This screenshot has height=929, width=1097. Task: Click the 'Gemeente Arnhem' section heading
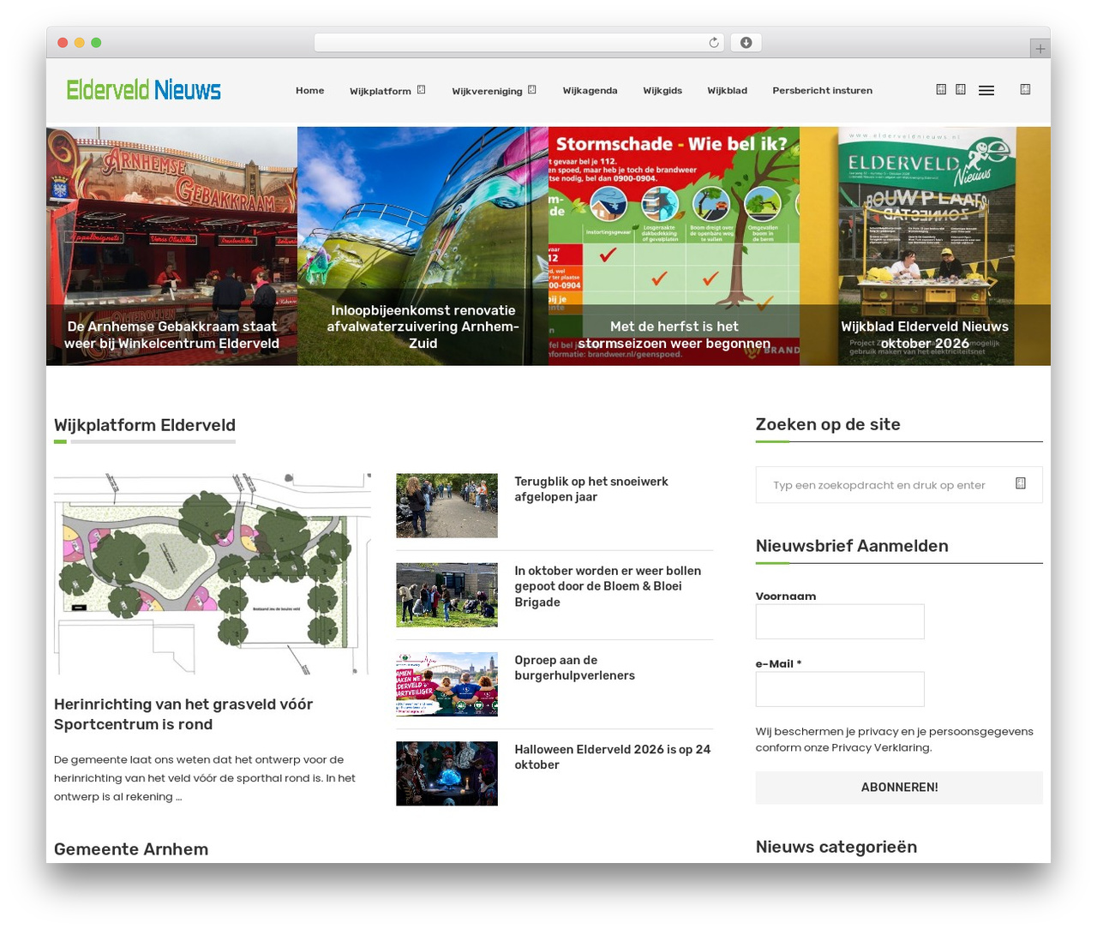tap(131, 849)
